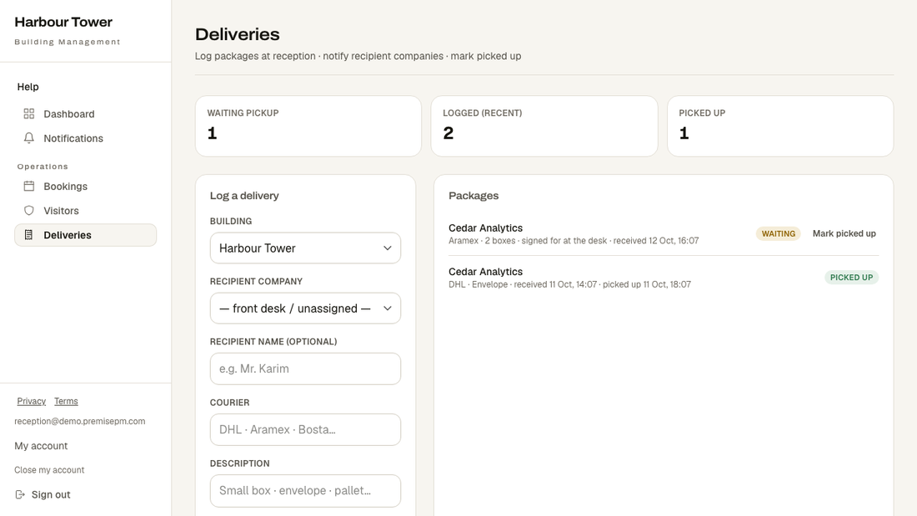
Task: Click into the Courier input field
Action: point(305,429)
